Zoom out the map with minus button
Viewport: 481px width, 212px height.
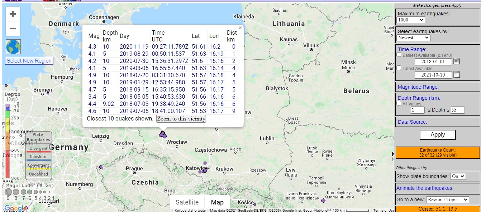13,29
